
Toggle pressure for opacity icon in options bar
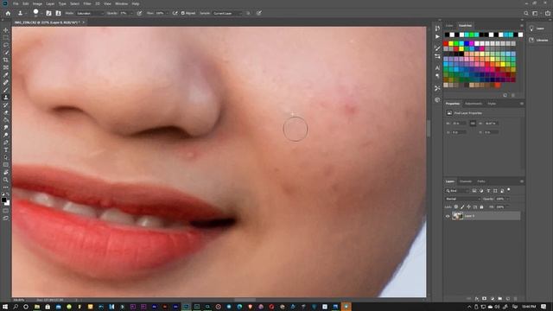click(x=139, y=13)
